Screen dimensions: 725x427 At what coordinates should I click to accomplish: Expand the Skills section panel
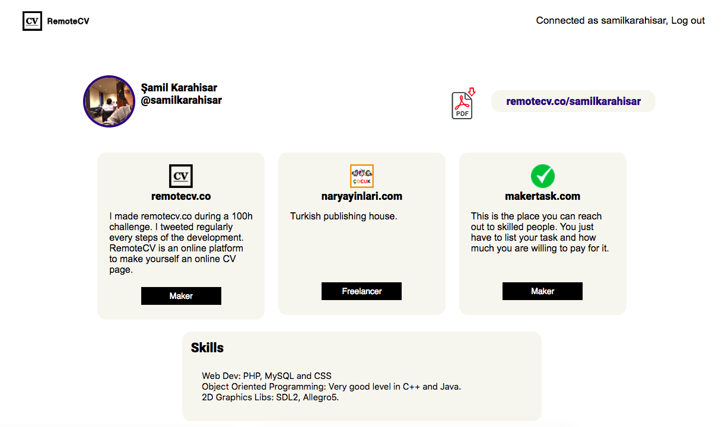[x=361, y=376]
